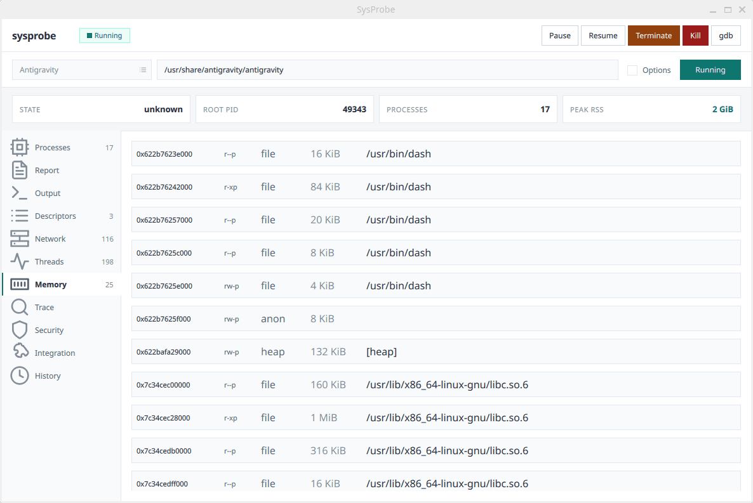Click the 132 KiB heap size
753x503 pixels.
328,352
